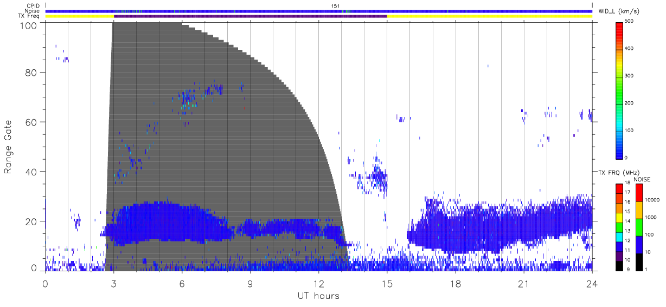
Task: Click the Range Gate axis title
Action: coord(8,147)
